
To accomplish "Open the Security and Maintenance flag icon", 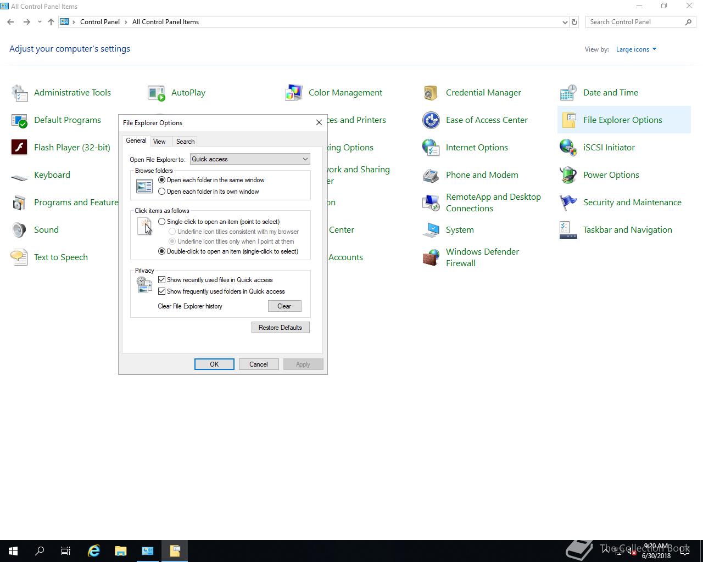I will pyautogui.click(x=568, y=203).
